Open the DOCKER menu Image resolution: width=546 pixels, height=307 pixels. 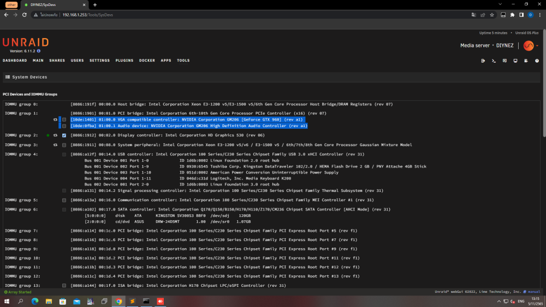[x=147, y=61]
